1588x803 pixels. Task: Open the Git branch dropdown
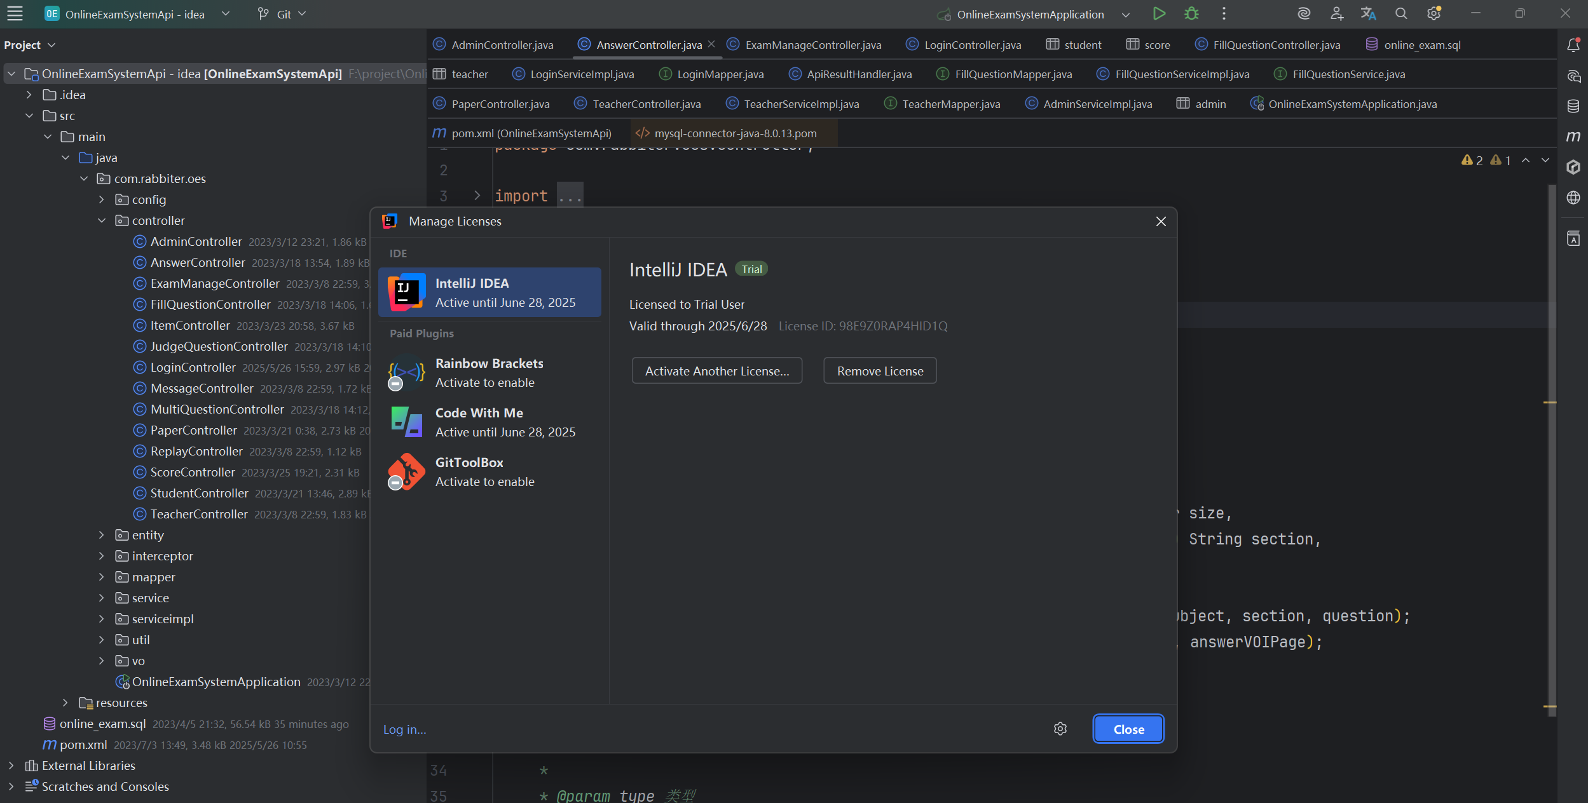(282, 13)
